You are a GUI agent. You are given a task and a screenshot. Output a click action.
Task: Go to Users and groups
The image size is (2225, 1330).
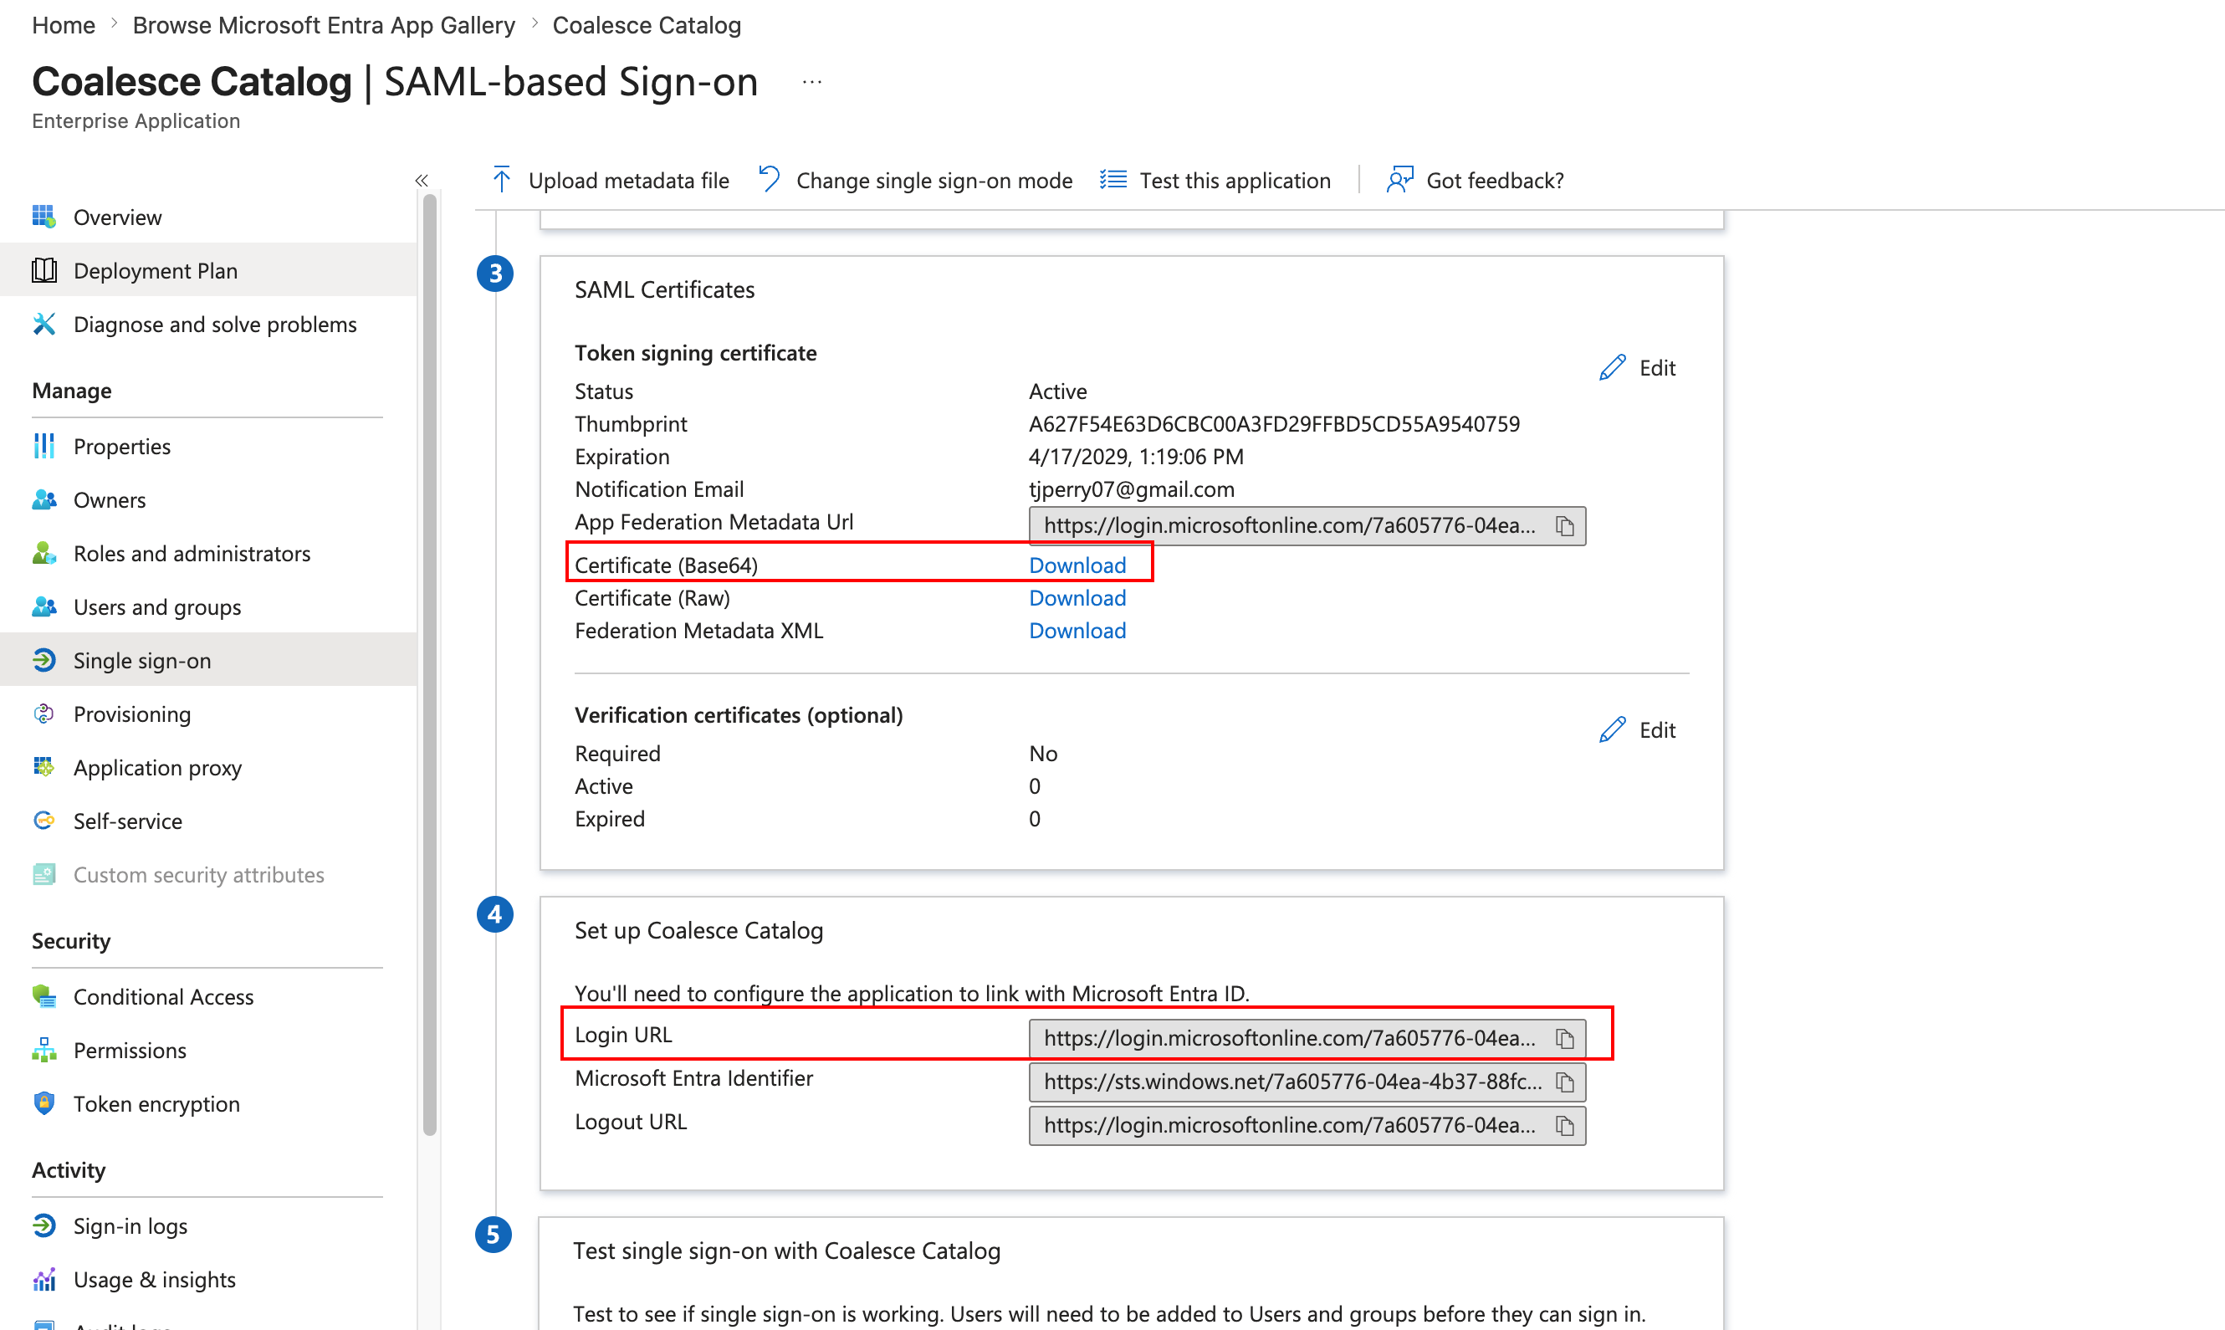click(x=156, y=606)
